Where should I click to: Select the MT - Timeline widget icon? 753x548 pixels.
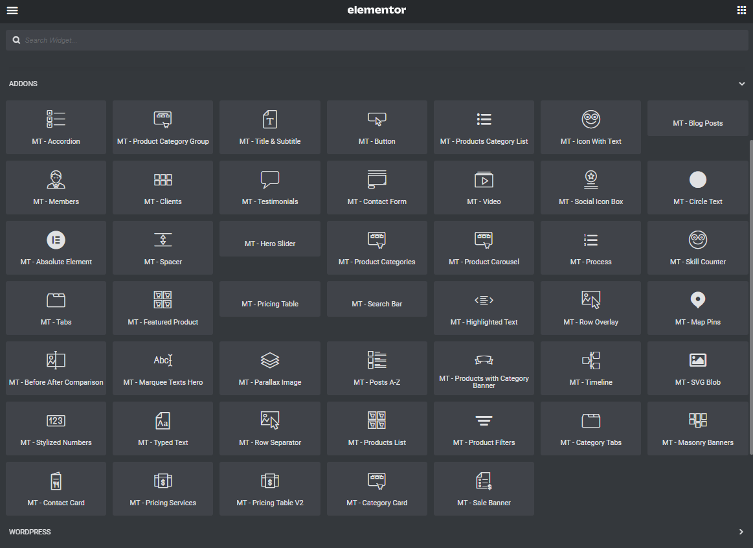pyautogui.click(x=590, y=360)
